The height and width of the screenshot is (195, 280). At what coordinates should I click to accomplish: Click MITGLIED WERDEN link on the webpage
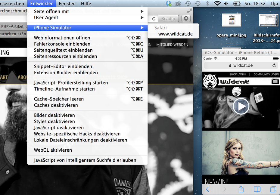tap(172, 45)
